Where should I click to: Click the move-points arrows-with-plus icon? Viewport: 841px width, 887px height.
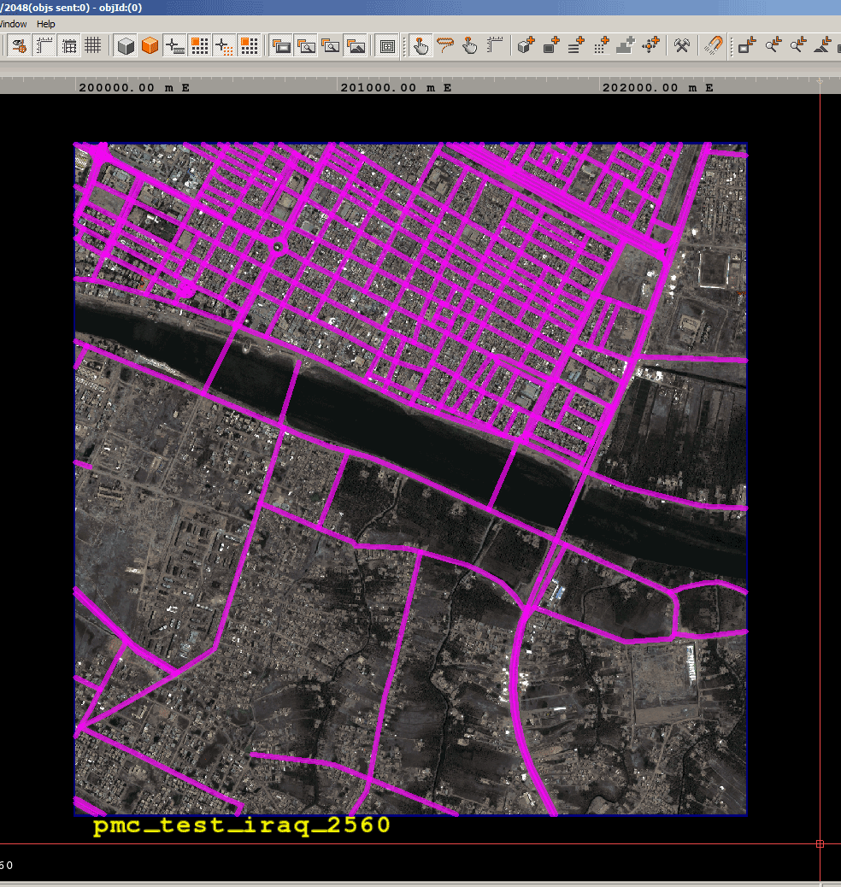coord(649,46)
